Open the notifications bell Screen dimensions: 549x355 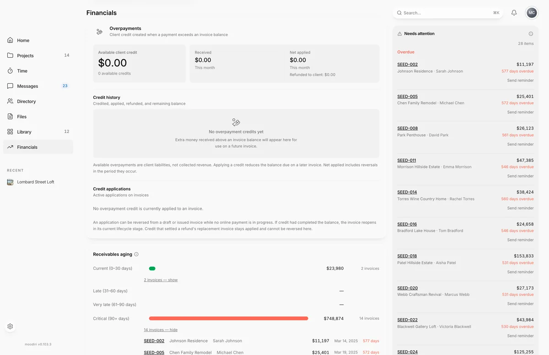click(x=514, y=13)
